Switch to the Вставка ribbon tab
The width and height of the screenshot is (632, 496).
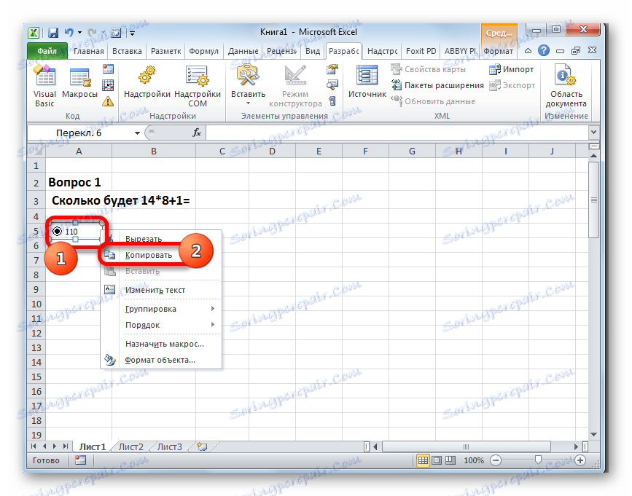click(x=127, y=51)
